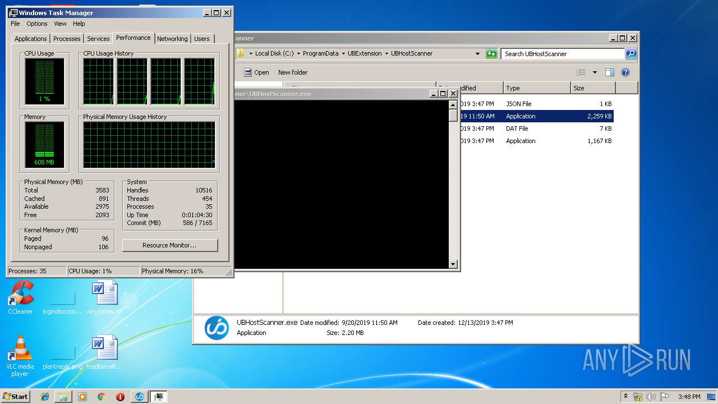Viewport: 718px width, 404px height.
Task: Open View menu in Task Manager
Action: coord(60,24)
